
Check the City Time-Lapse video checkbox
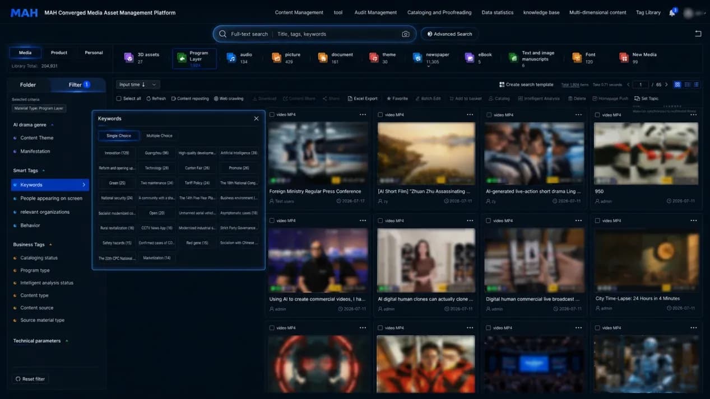597,220
